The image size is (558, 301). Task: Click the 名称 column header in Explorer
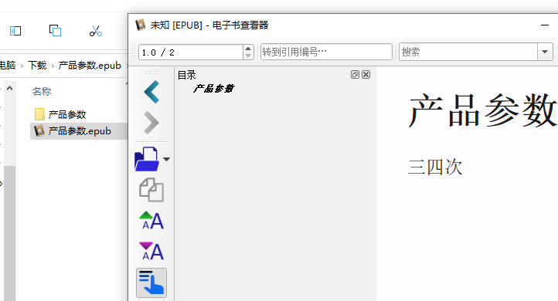[x=42, y=92]
